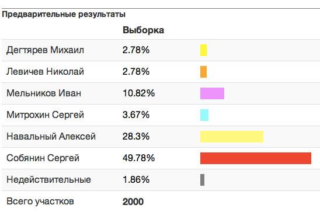Select the name Собянин Сергей
The image size is (320, 212).
pos(43,158)
